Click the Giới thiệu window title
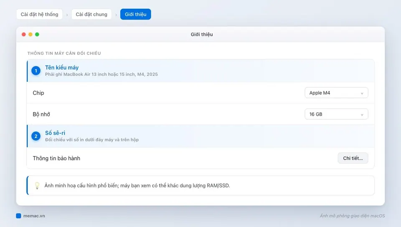 202,35
